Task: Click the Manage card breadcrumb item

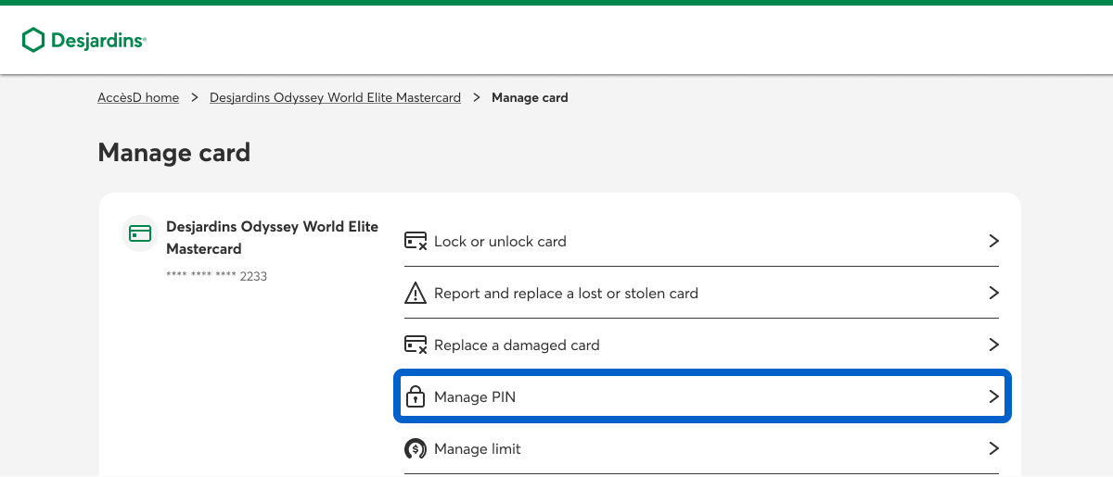Action: click(530, 97)
